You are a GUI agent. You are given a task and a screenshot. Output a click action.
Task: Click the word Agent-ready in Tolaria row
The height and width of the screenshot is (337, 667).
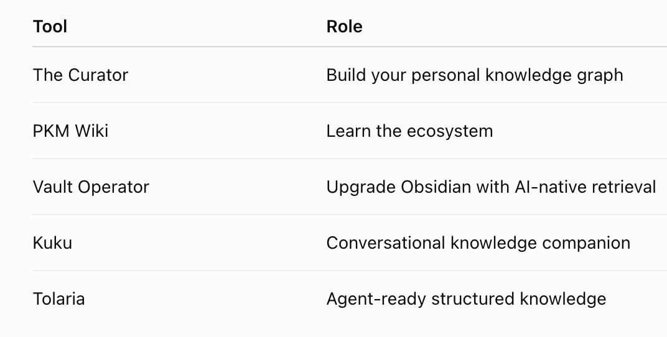coord(376,300)
